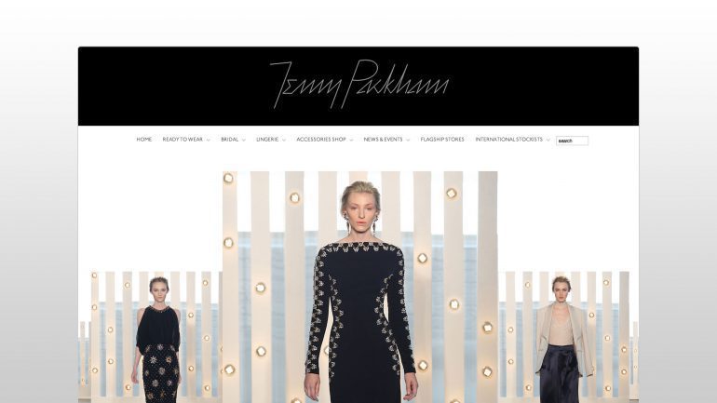Open the News & Events menu
Image resolution: width=717 pixels, height=403 pixels.
point(384,140)
